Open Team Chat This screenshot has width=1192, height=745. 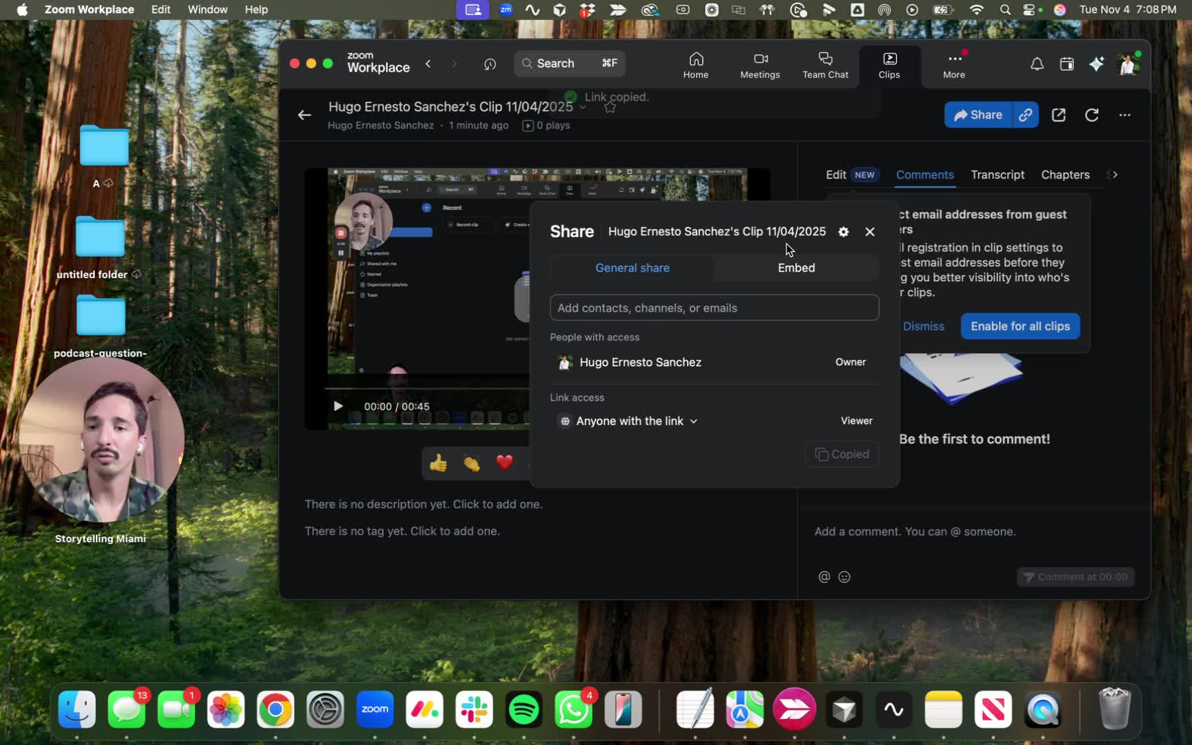click(x=825, y=66)
